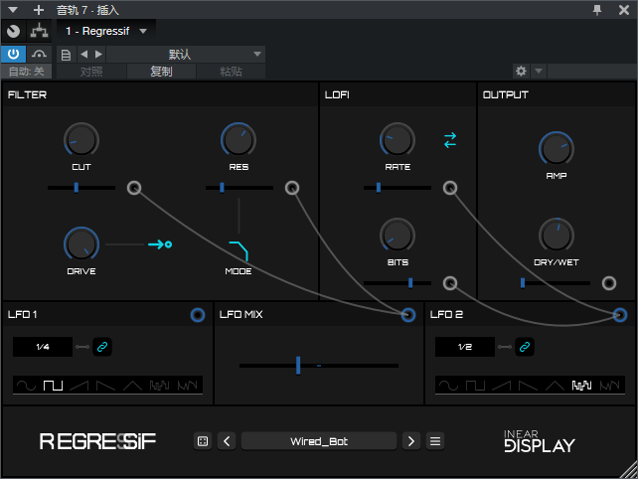Toggle LFO 1 tempo sync link

[x=101, y=346]
